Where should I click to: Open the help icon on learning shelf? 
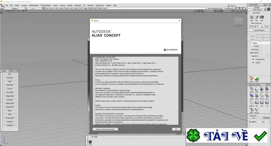(262, 17)
